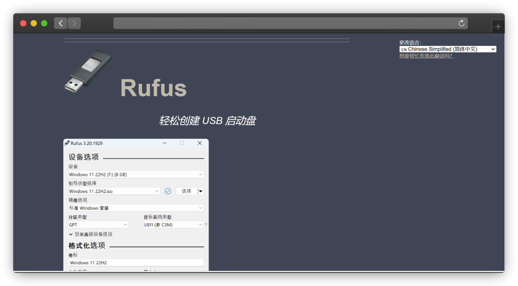Open the Windows 11 22H2.iso boot selection dropdown

[x=114, y=191]
